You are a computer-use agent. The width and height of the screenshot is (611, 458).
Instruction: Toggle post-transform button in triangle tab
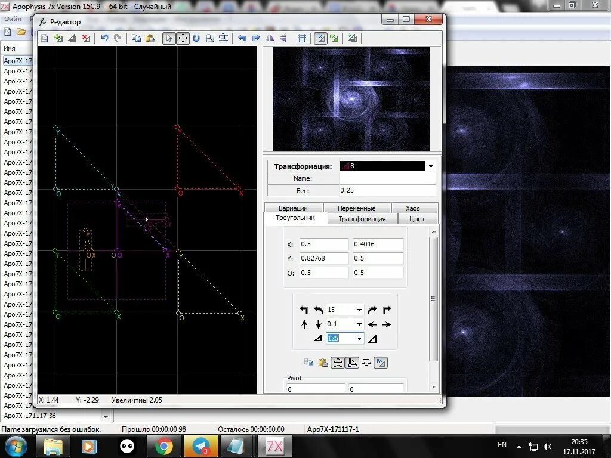[x=381, y=363]
